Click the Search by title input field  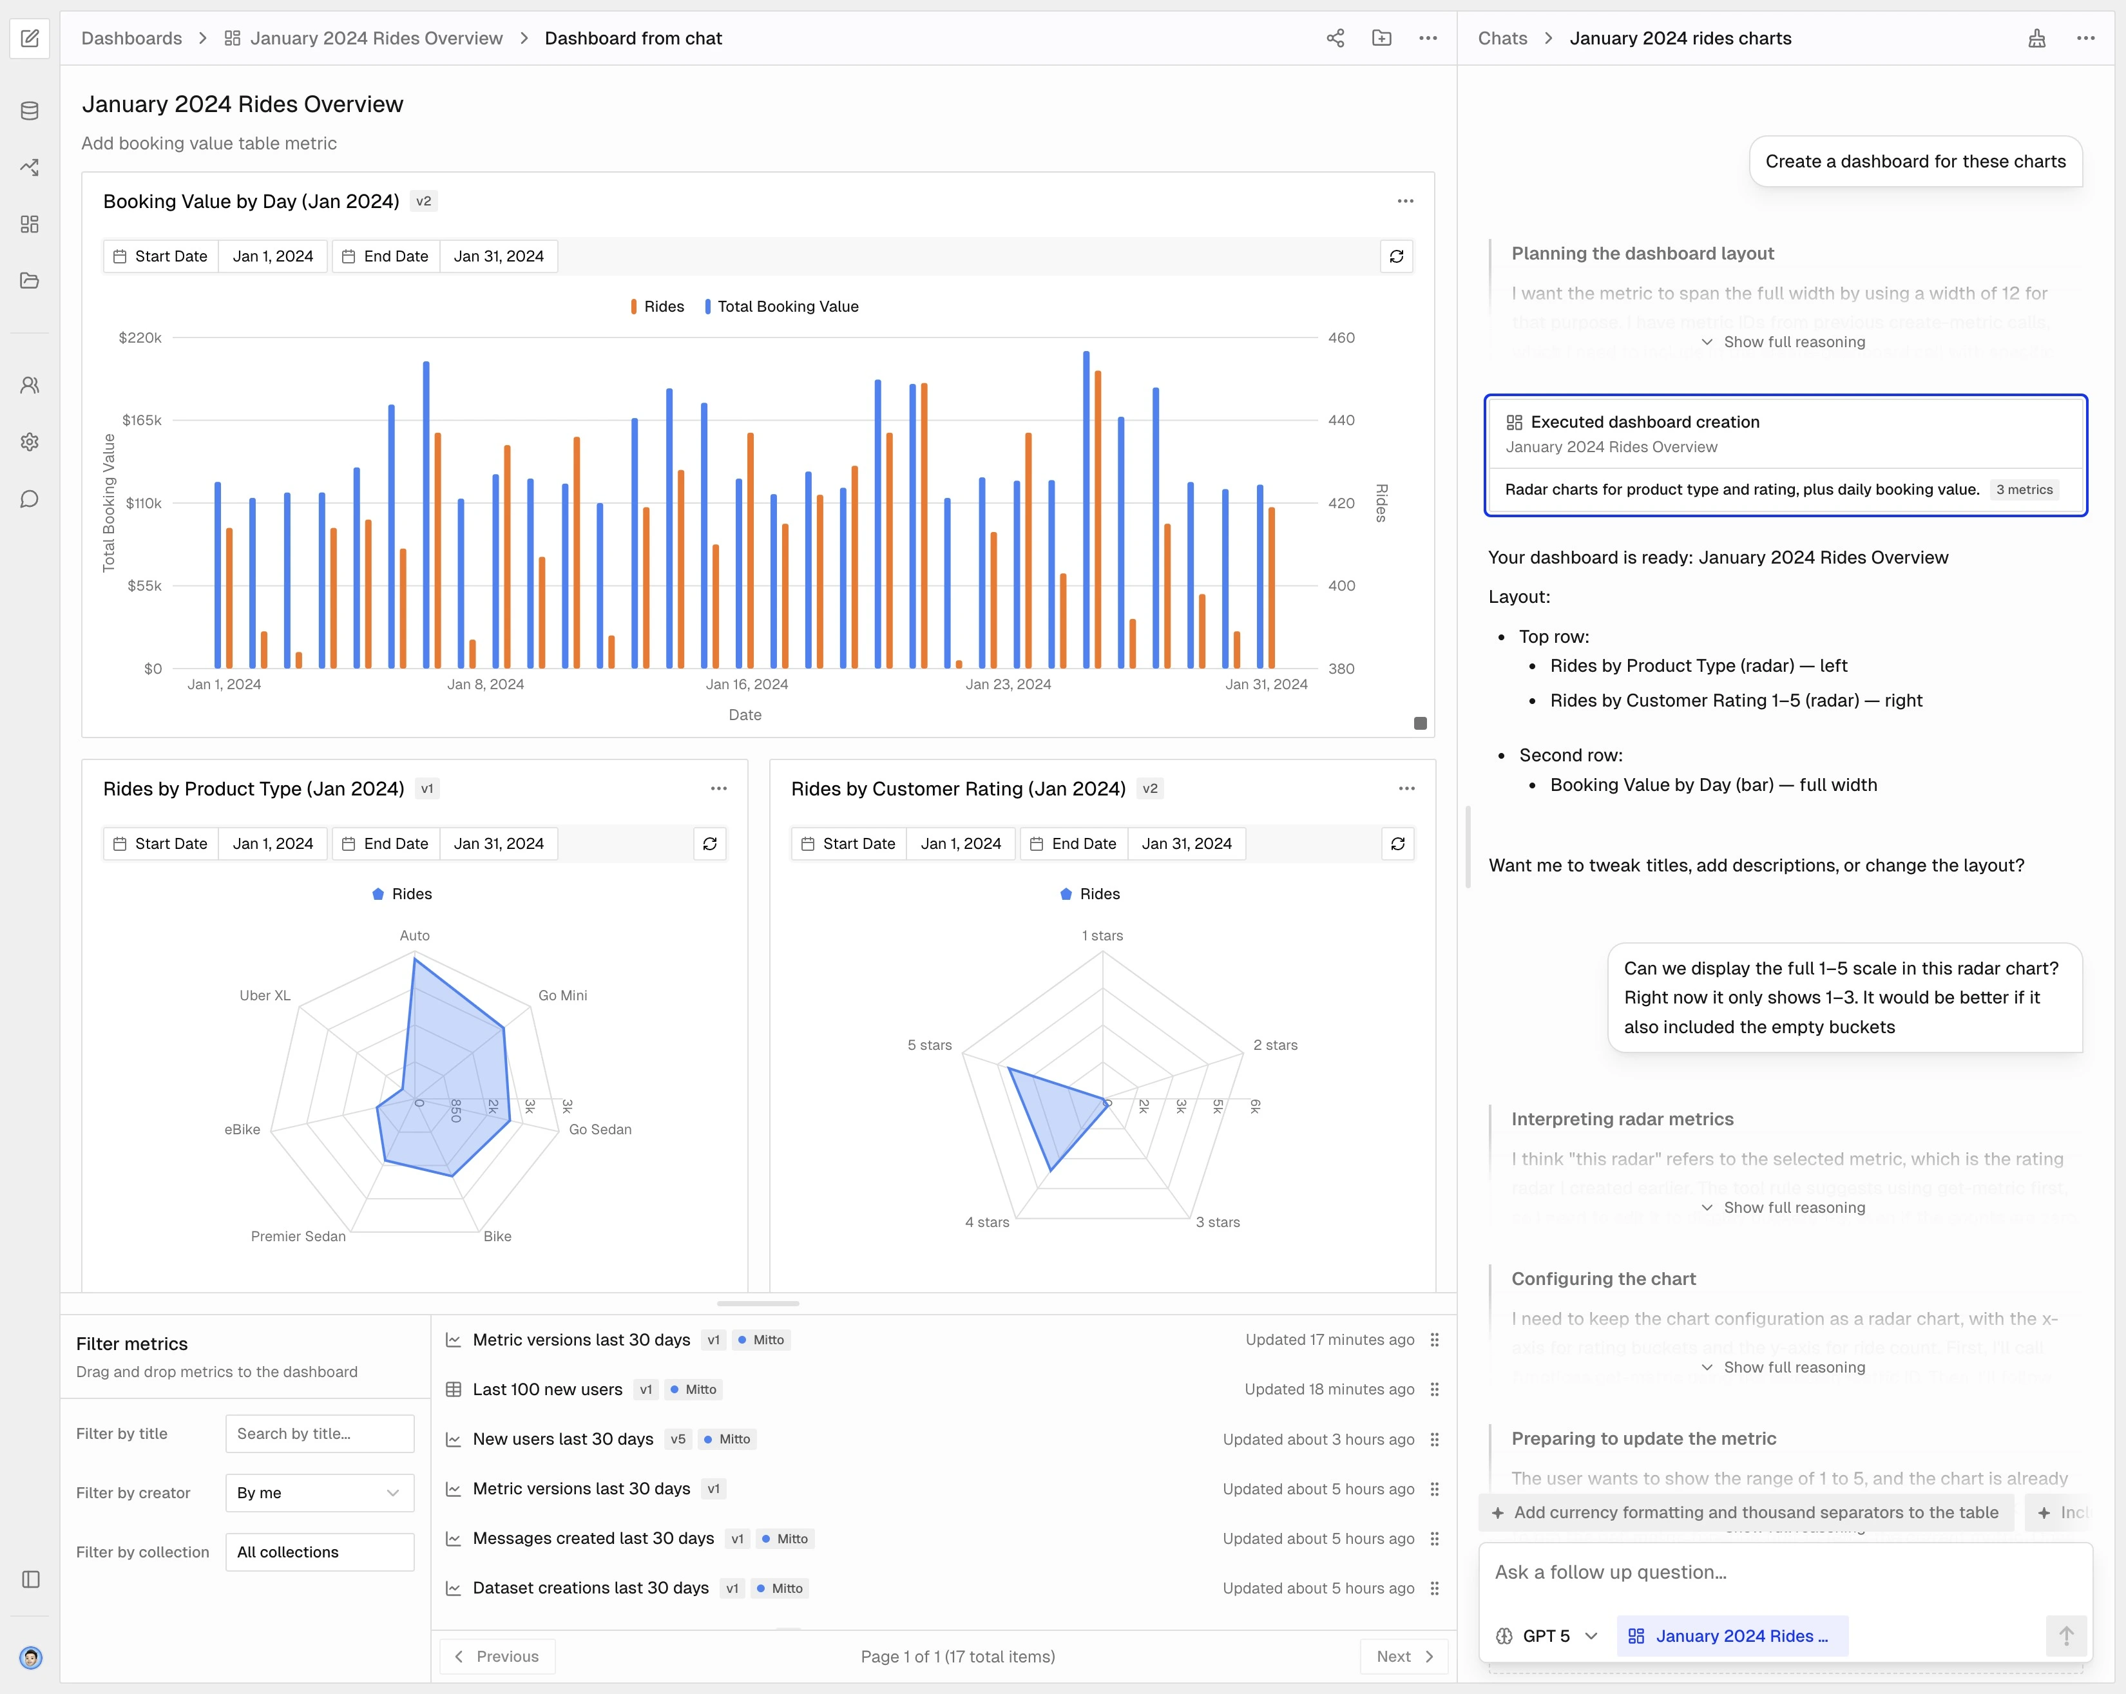(318, 1434)
